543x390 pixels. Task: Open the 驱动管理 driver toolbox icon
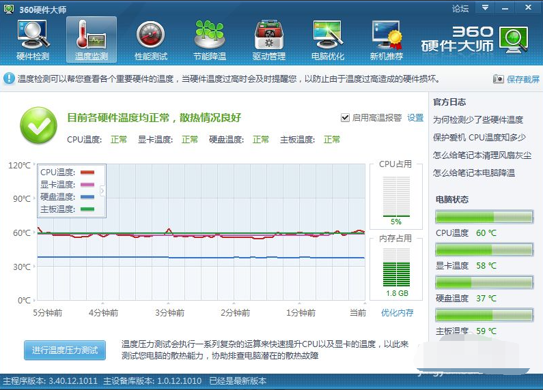(x=268, y=40)
